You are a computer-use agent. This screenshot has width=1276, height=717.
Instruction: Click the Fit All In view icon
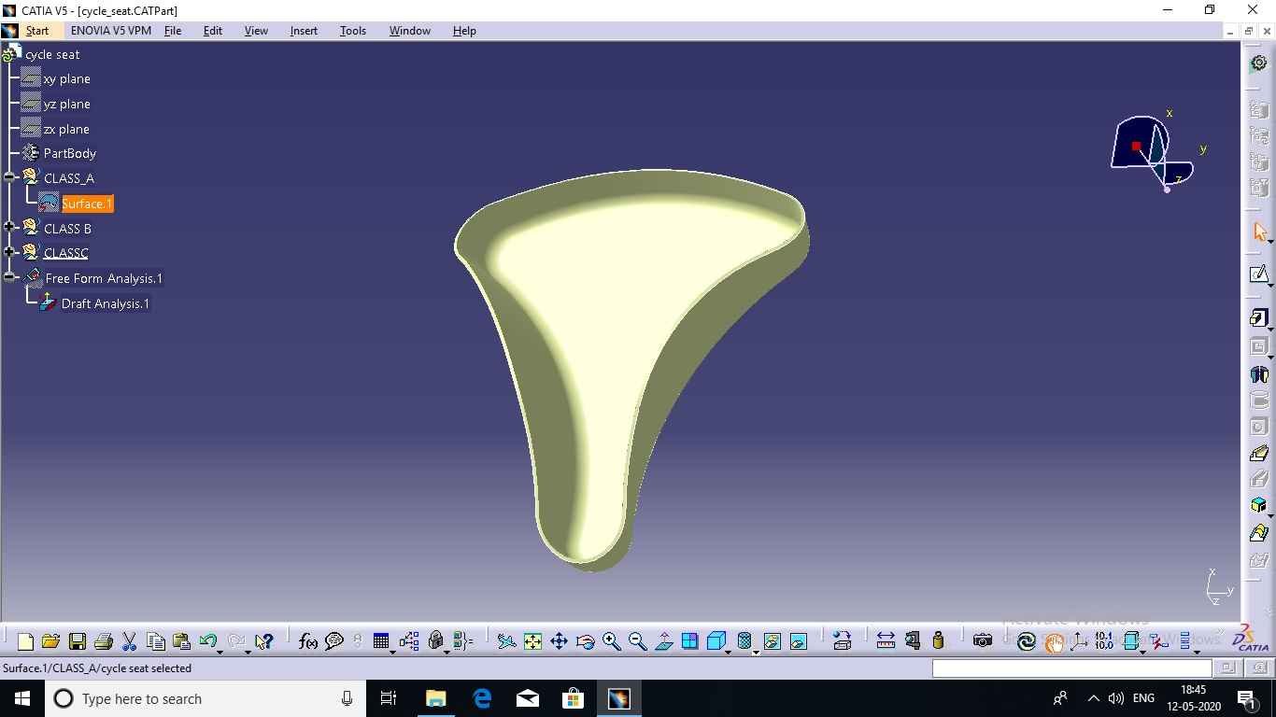point(532,641)
